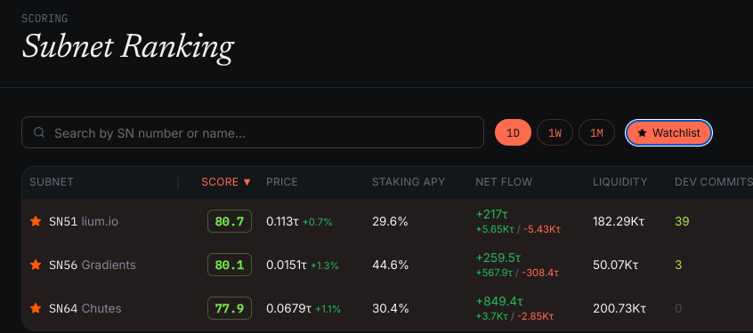Click the -2.85Kτ outflow value

pyautogui.click(x=536, y=316)
